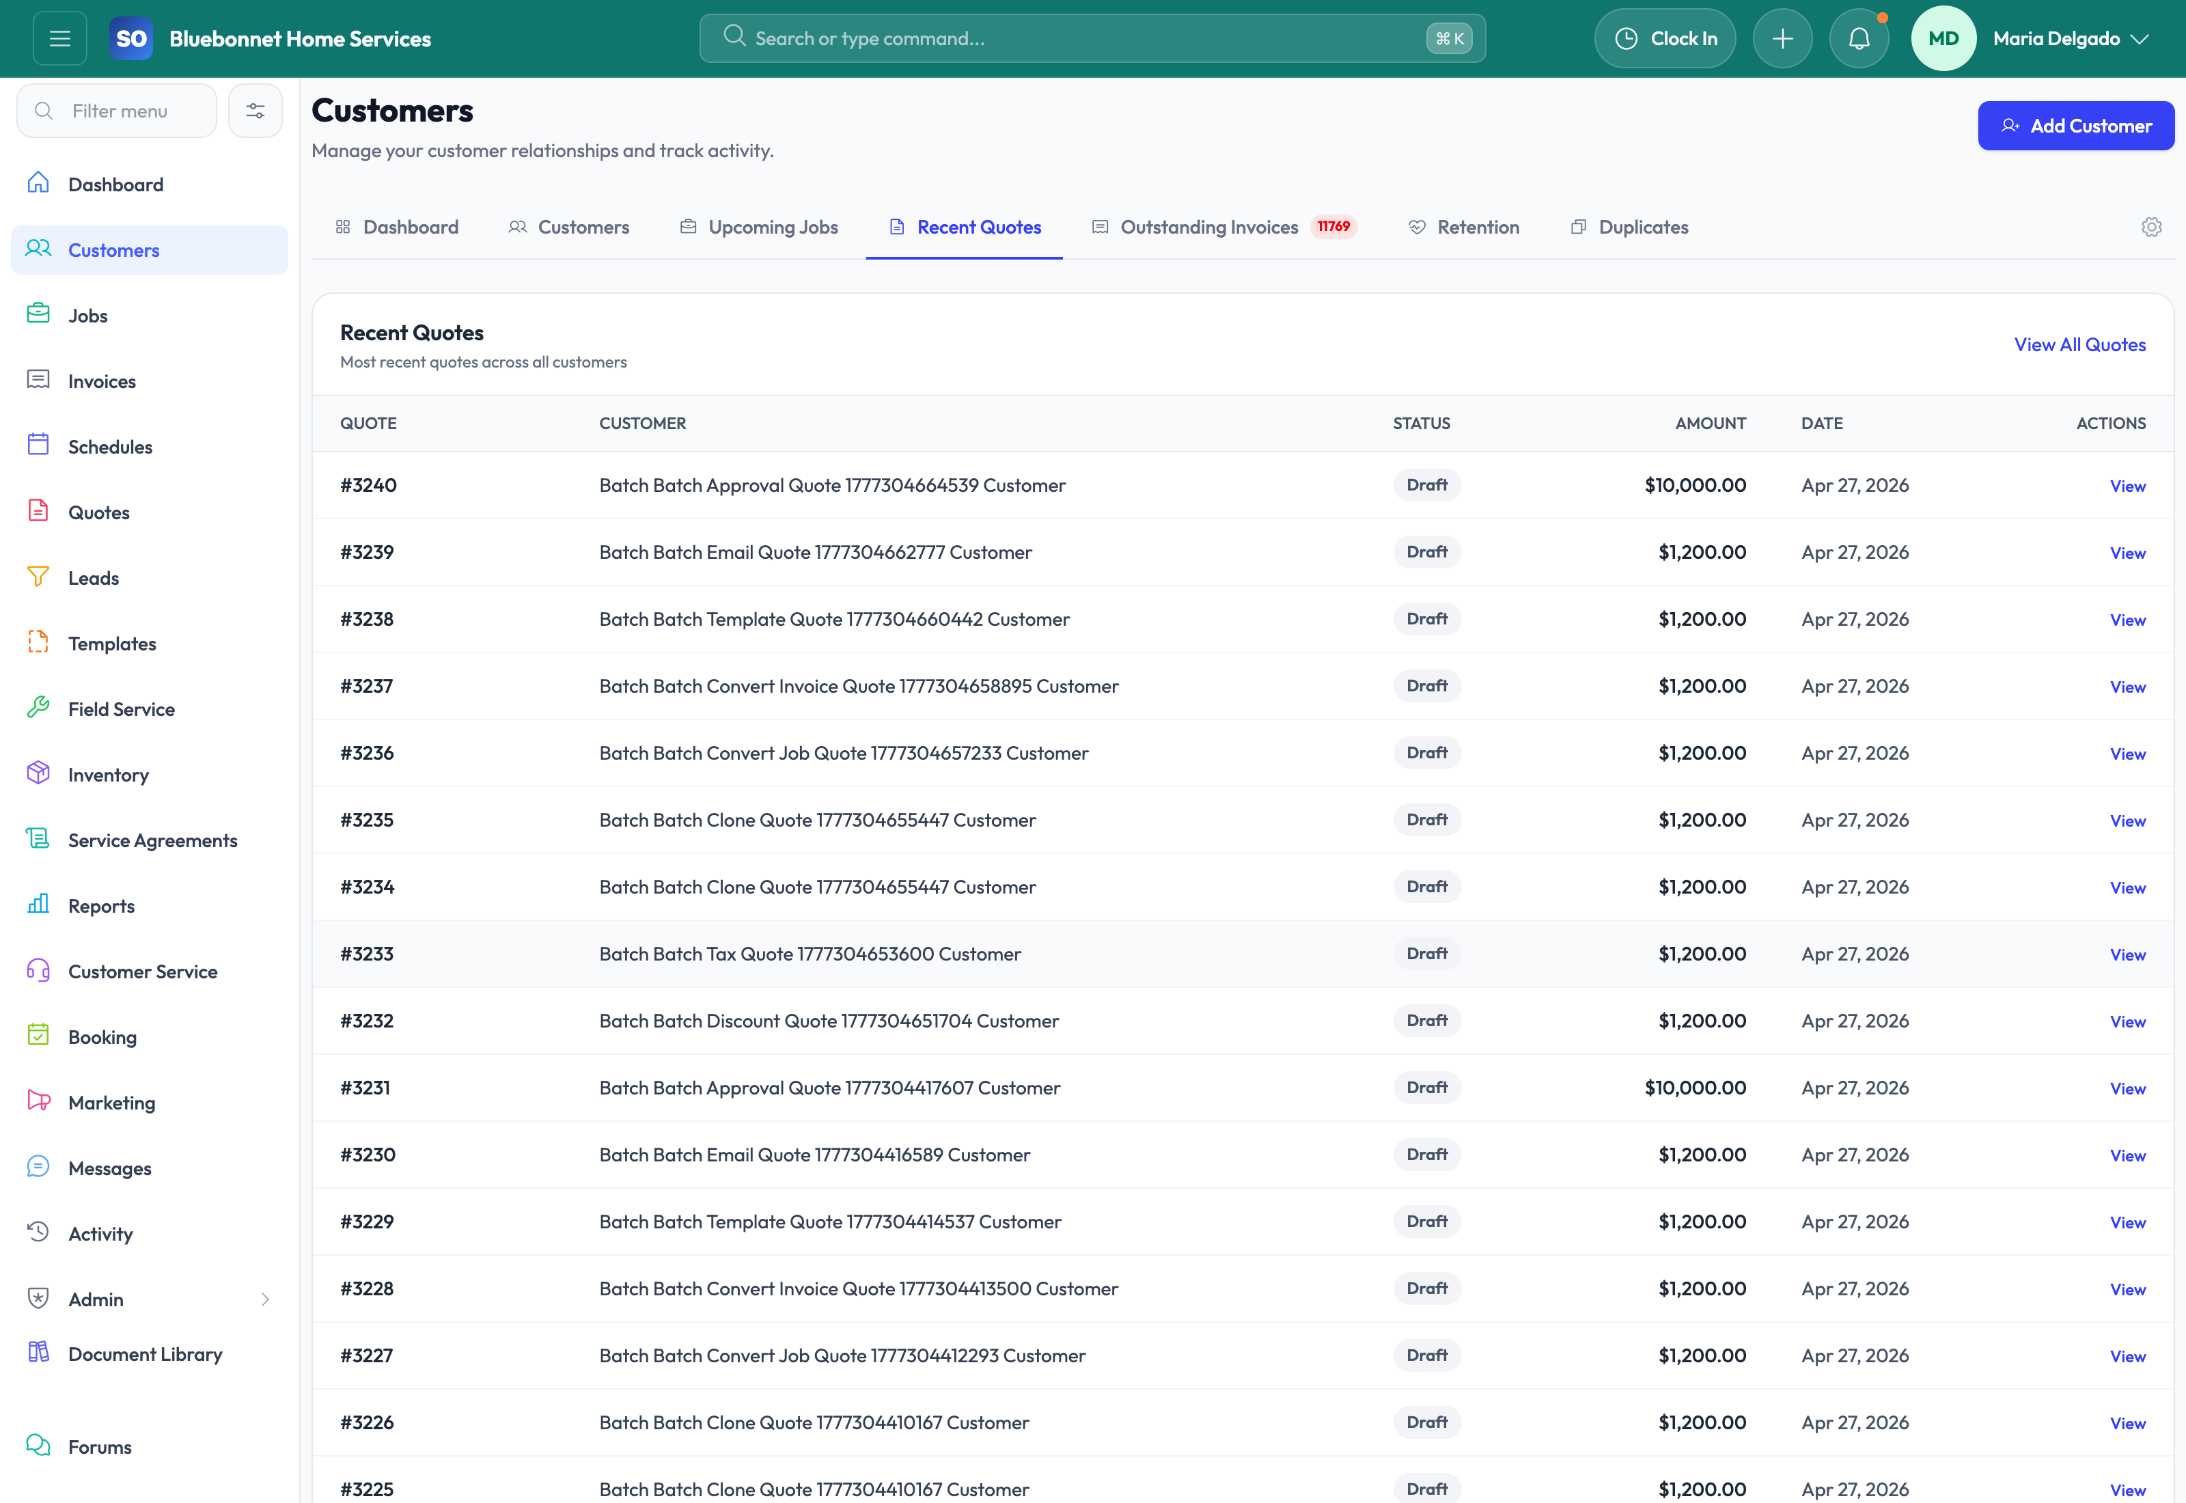Screen dimensions: 2186x1503
Task: Click quote number #3239
Action: pos(367,552)
